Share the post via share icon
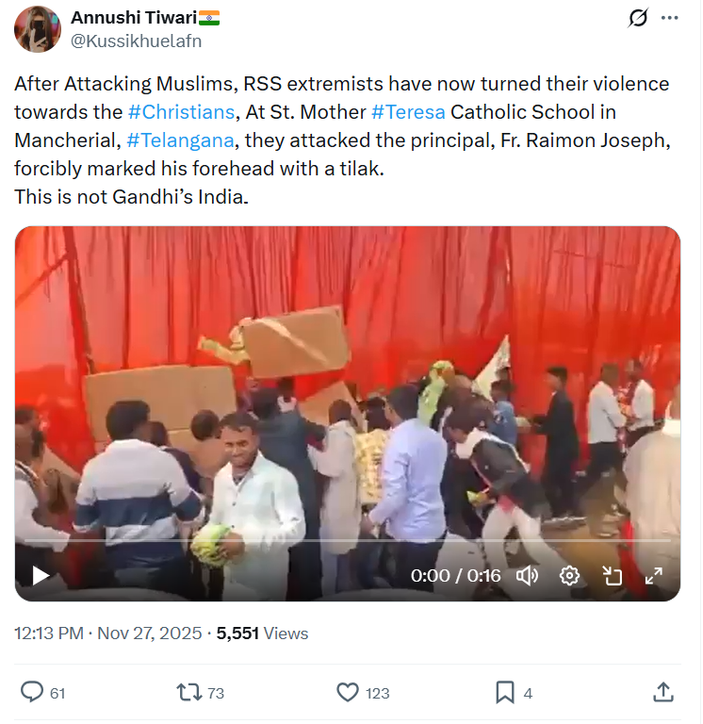The width and height of the screenshot is (703, 724). pos(663,692)
